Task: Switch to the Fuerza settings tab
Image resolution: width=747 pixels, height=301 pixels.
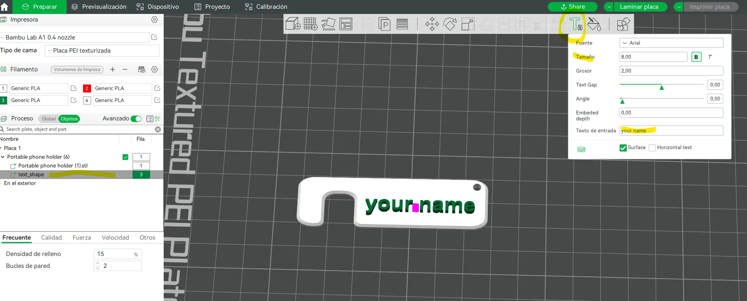Action: pyautogui.click(x=82, y=238)
